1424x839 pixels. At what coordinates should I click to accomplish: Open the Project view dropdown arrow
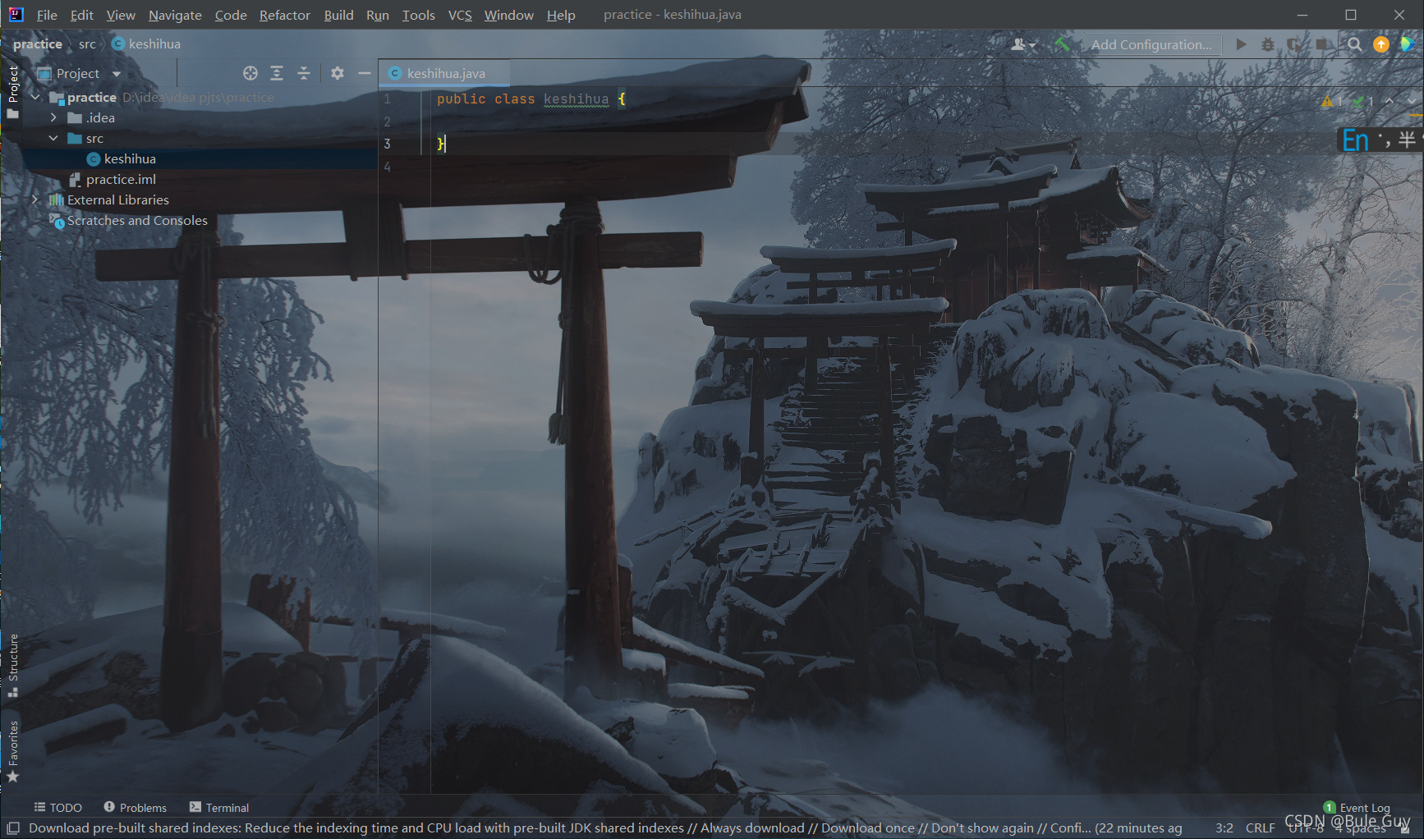(x=117, y=74)
